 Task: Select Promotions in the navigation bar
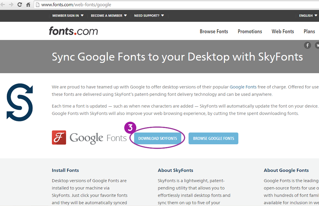pyautogui.click(x=250, y=31)
